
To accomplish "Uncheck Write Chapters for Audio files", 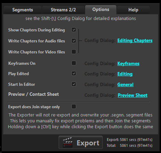I will pos(74,41).
